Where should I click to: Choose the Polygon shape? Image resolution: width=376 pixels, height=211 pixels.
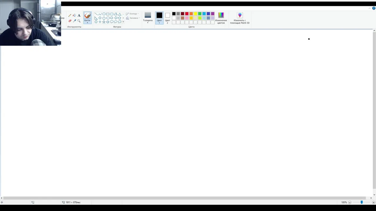pos(116,14)
